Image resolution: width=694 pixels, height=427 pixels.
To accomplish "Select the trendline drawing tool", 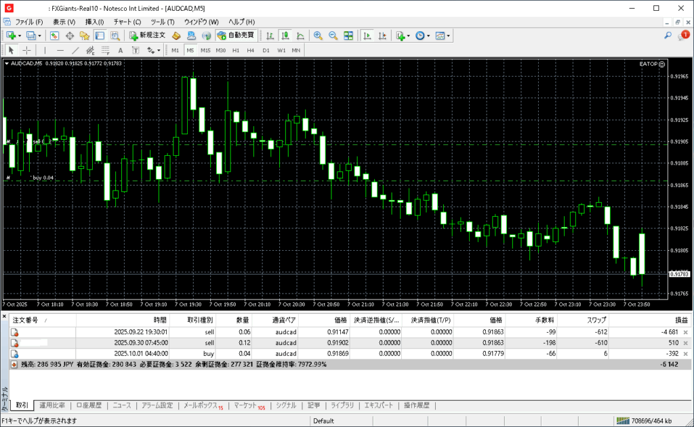I will (75, 50).
